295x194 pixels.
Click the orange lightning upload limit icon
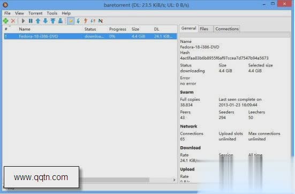click(x=86, y=21)
